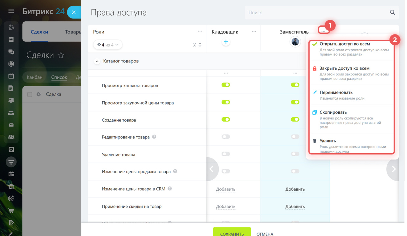Open the chat messenger sidebar icon
Image resolution: width=407 pixels, height=236 pixels.
click(11, 52)
